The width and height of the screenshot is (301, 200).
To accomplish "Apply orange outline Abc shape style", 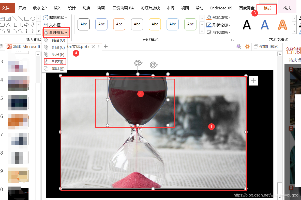I will (119, 24).
